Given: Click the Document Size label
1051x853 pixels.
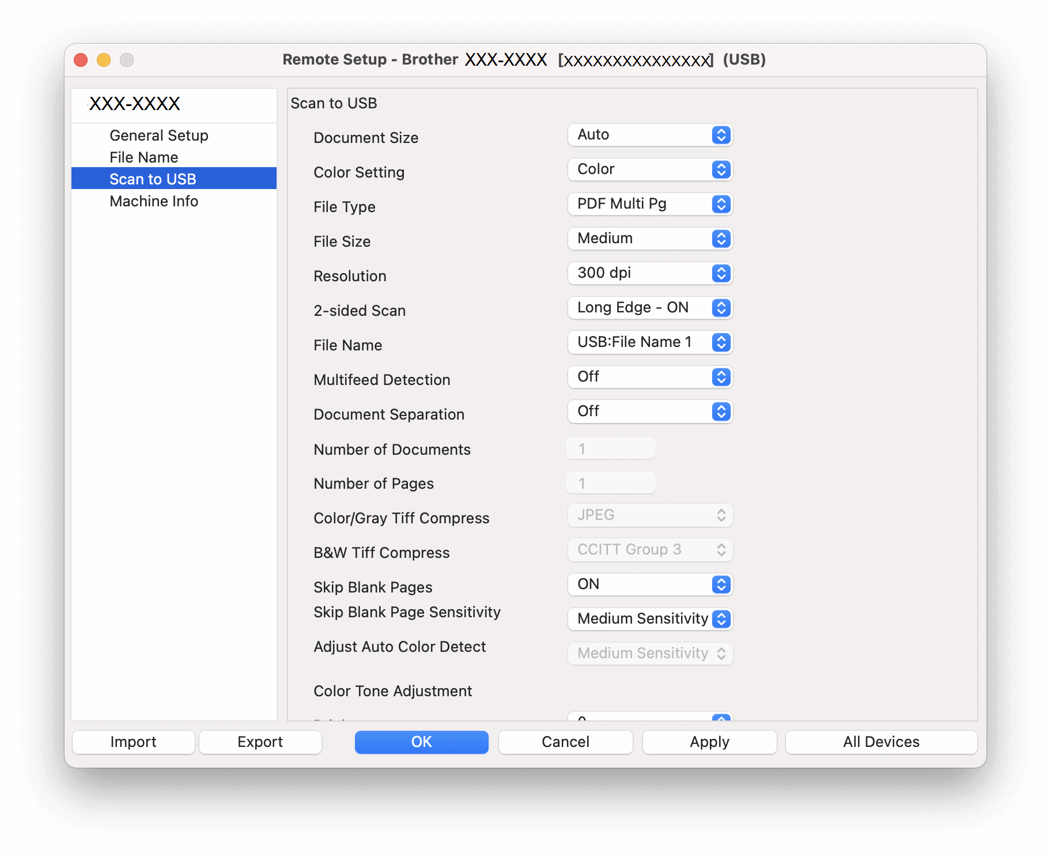Looking at the screenshot, I should pos(366,138).
